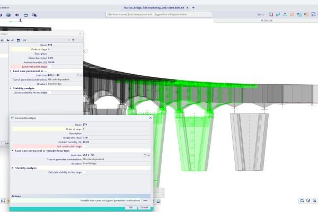Click Description field in front dialog
The image size is (318, 212).
pyautogui.click(x=117, y=134)
